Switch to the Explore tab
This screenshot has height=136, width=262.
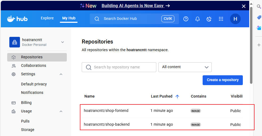point(47,18)
